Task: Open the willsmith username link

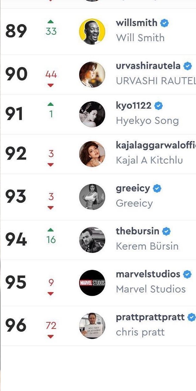Action: pyautogui.click(x=136, y=23)
